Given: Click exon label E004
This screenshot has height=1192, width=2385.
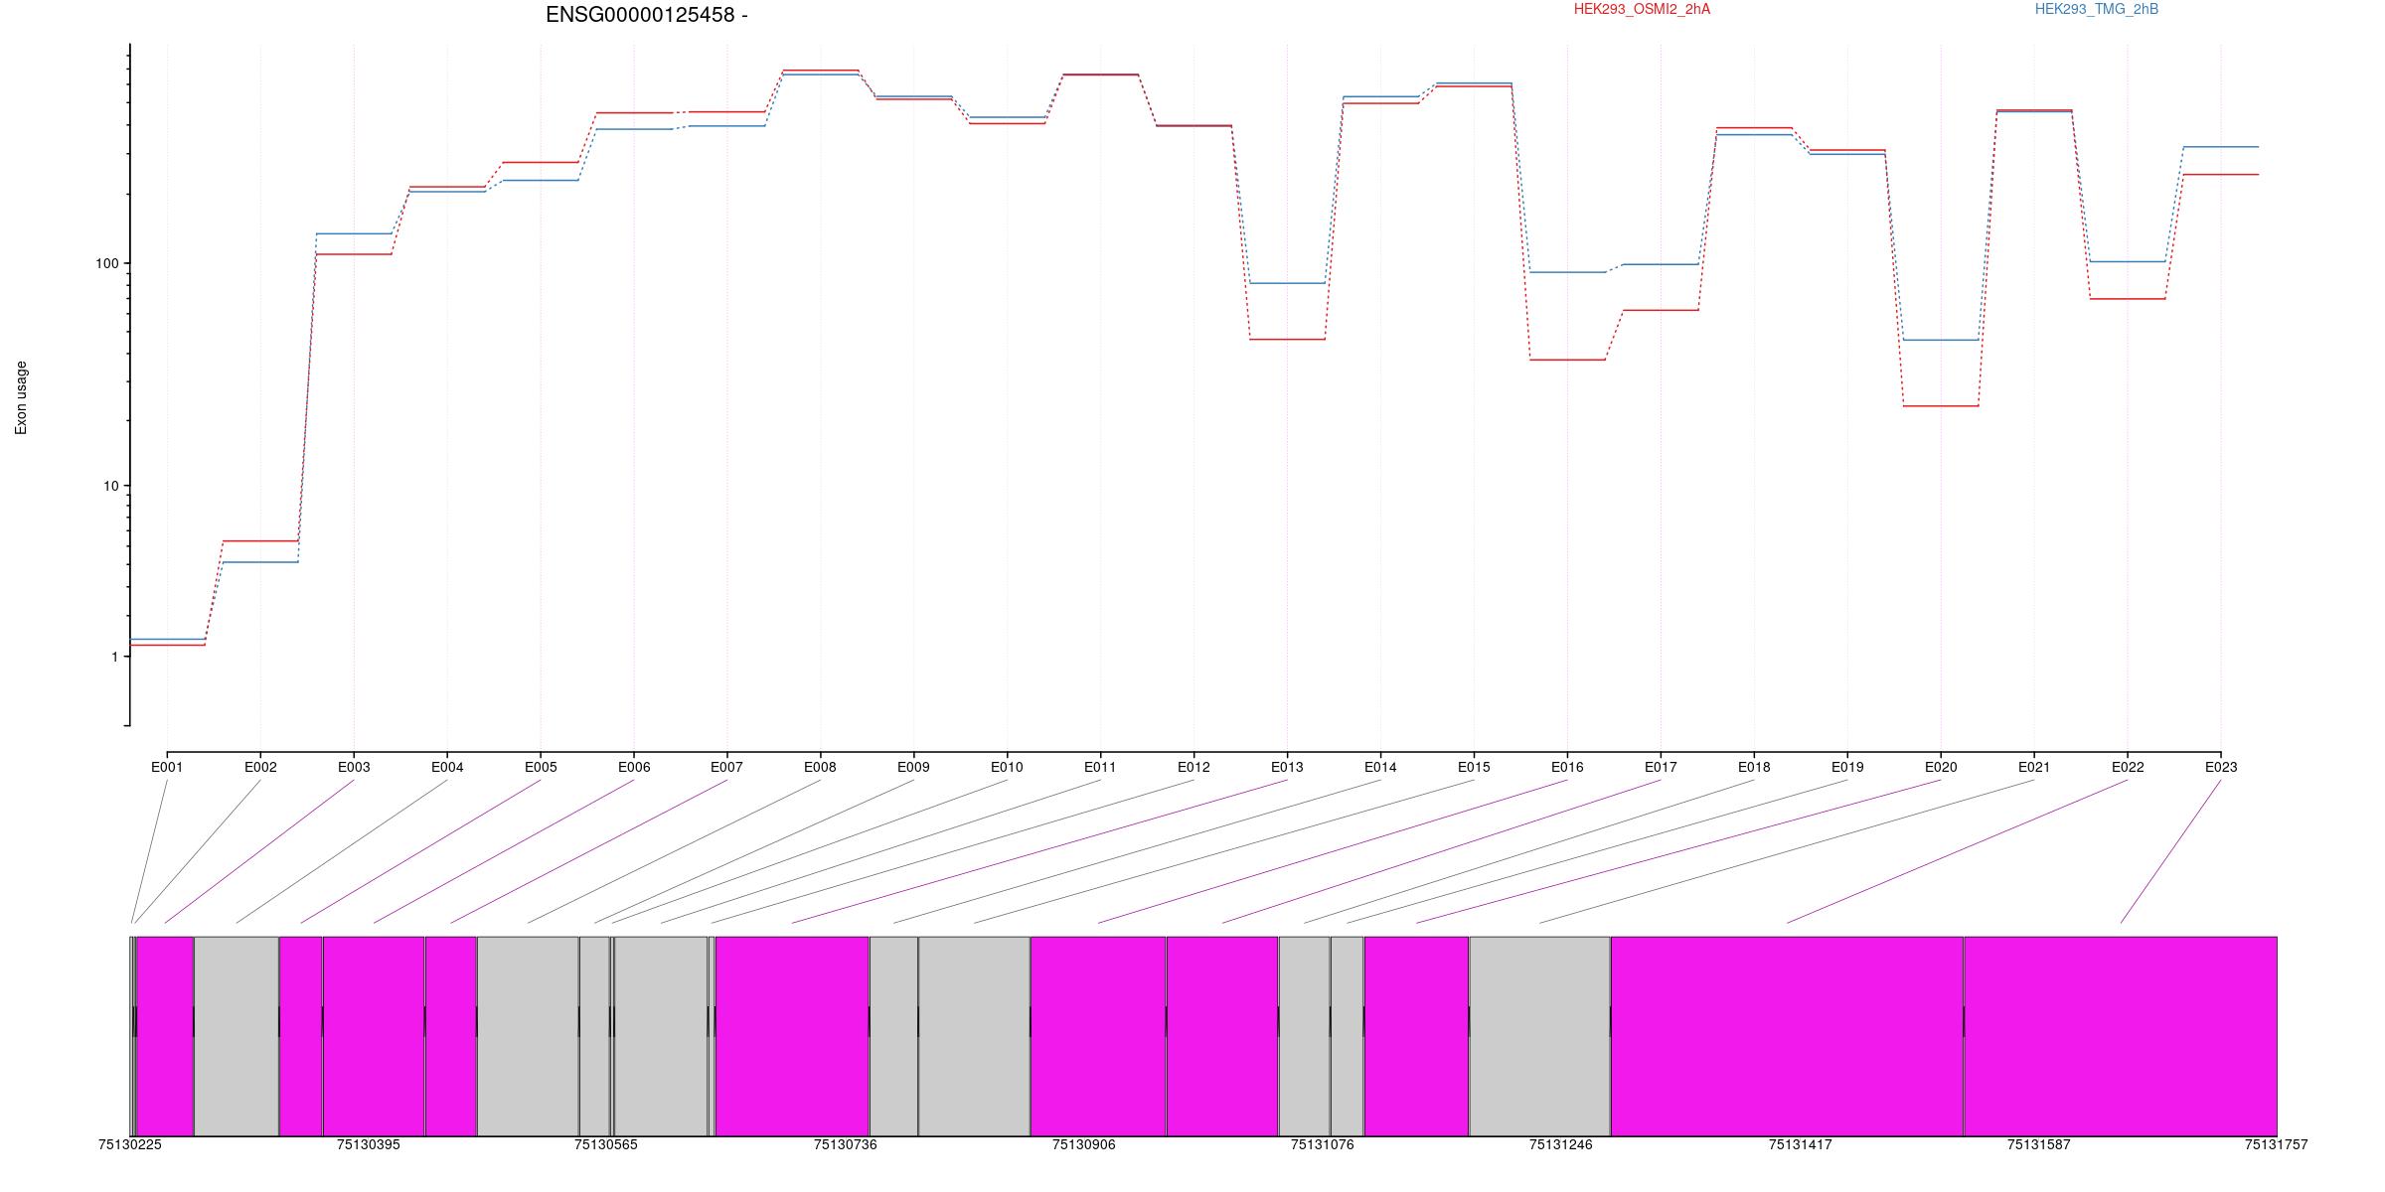Looking at the screenshot, I should [x=447, y=767].
